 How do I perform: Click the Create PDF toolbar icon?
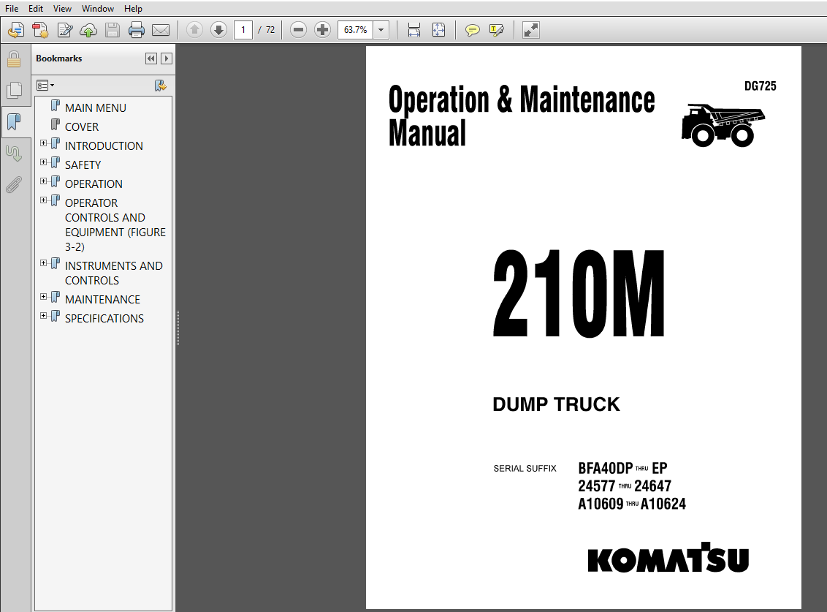pyautogui.click(x=40, y=30)
